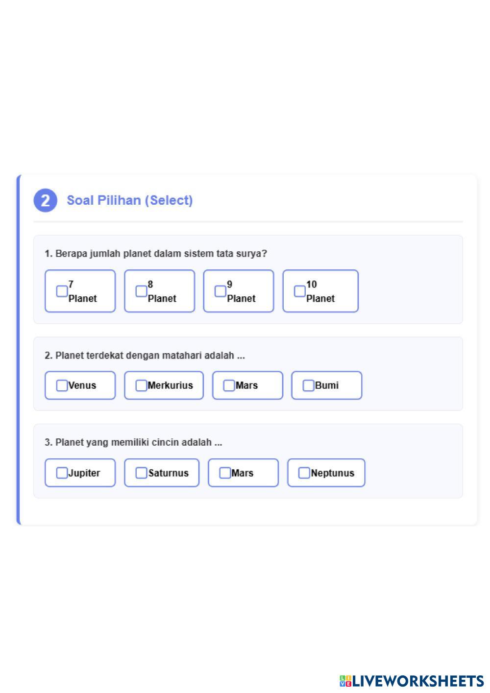
Task: Select the Mars checkbox in question 2
Action: pos(229,385)
